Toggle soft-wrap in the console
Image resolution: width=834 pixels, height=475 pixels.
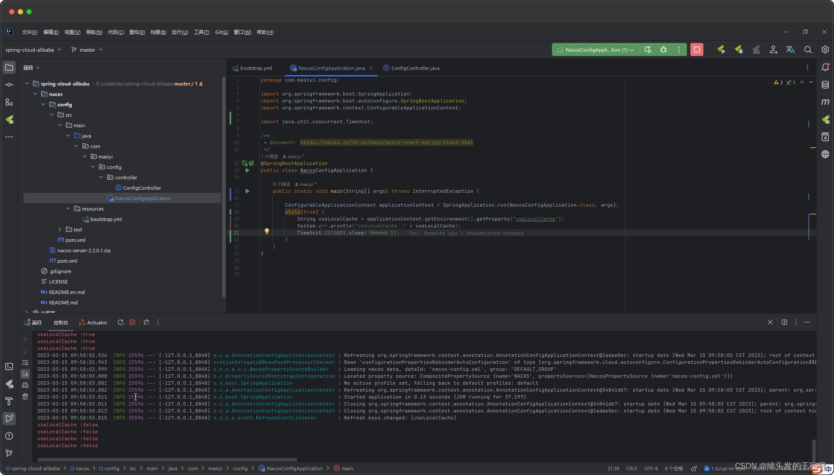pos(25,363)
